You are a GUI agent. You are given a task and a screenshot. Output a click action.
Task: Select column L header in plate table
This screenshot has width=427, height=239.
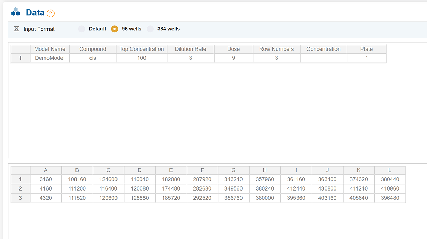[x=390, y=170]
